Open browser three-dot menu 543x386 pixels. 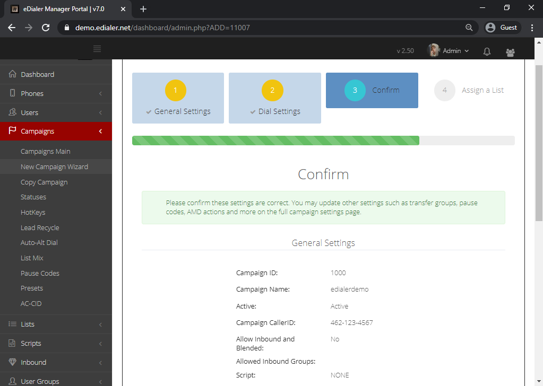click(x=532, y=28)
